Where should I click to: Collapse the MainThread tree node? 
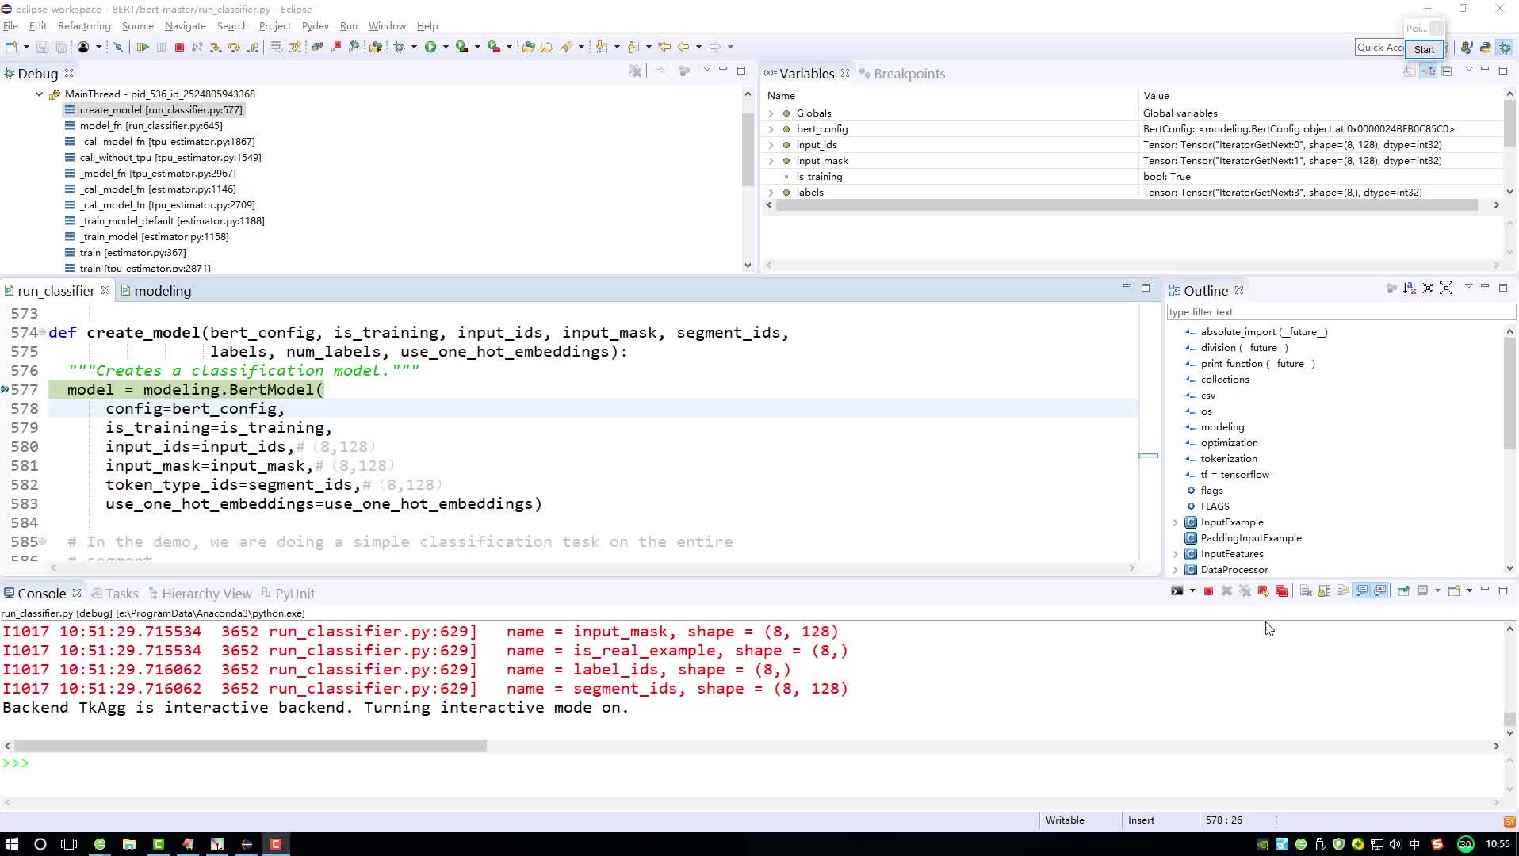39,94
